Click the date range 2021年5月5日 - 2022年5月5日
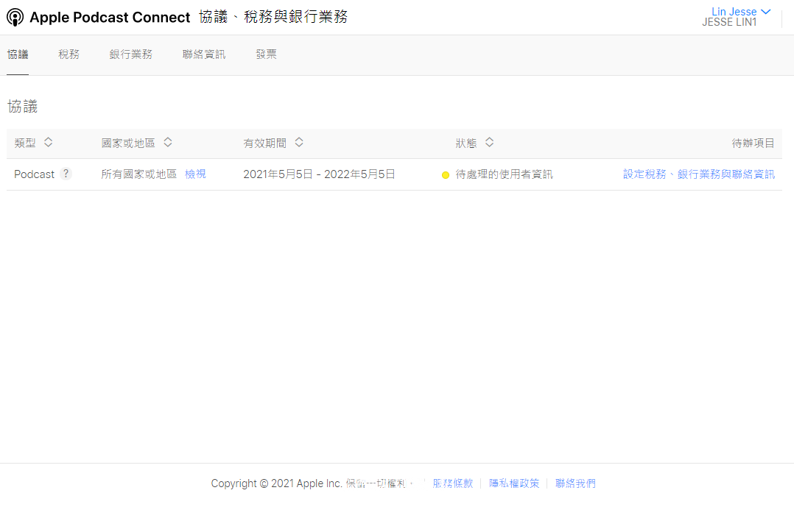Screen dimensions: 794x507 (x=319, y=174)
